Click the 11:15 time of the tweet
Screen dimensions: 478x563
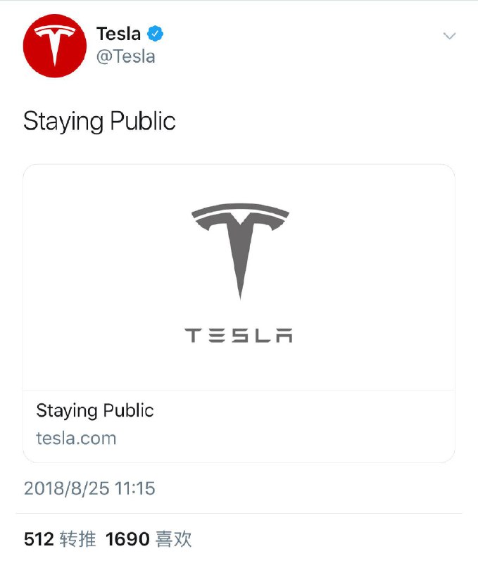coord(135,488)
